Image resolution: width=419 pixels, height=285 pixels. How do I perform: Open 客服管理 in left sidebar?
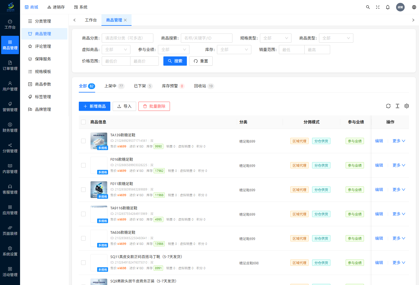point(10,189)
